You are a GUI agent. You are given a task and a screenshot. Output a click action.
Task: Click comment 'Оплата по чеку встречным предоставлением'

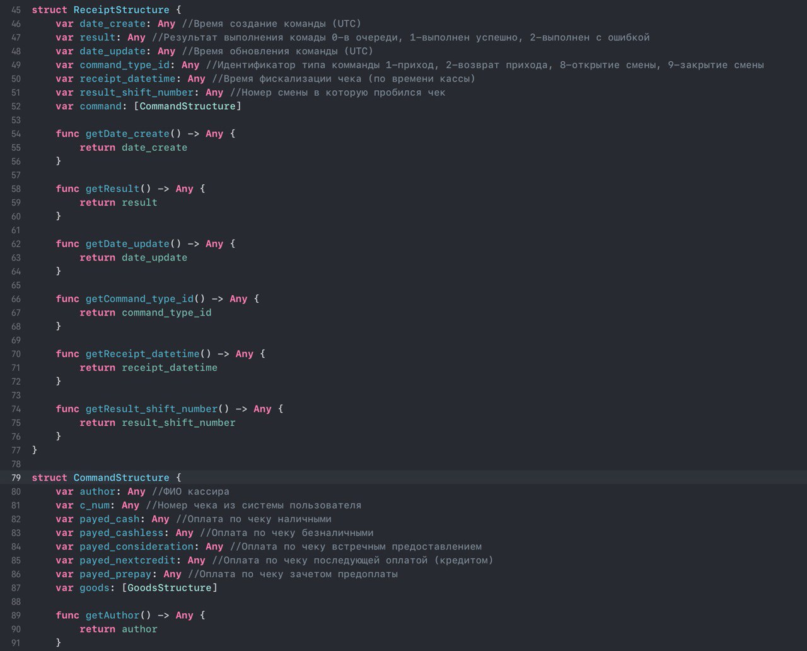[x=356, y=547]
